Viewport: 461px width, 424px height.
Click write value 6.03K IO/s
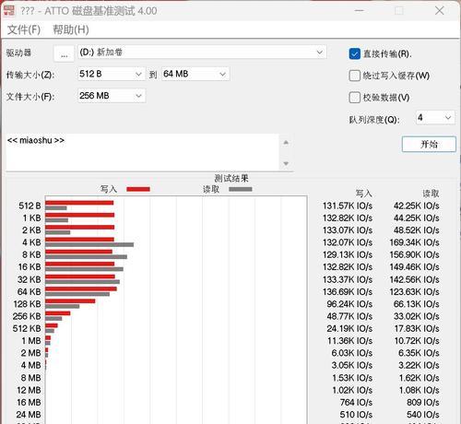tap(352, 353)
